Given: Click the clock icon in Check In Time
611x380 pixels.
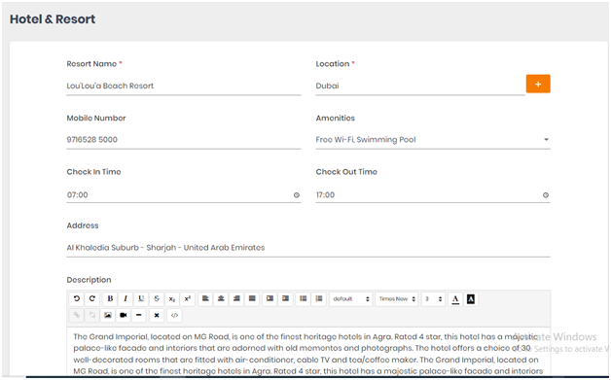Looking at the screenshot, I should [x=297, y=195].
